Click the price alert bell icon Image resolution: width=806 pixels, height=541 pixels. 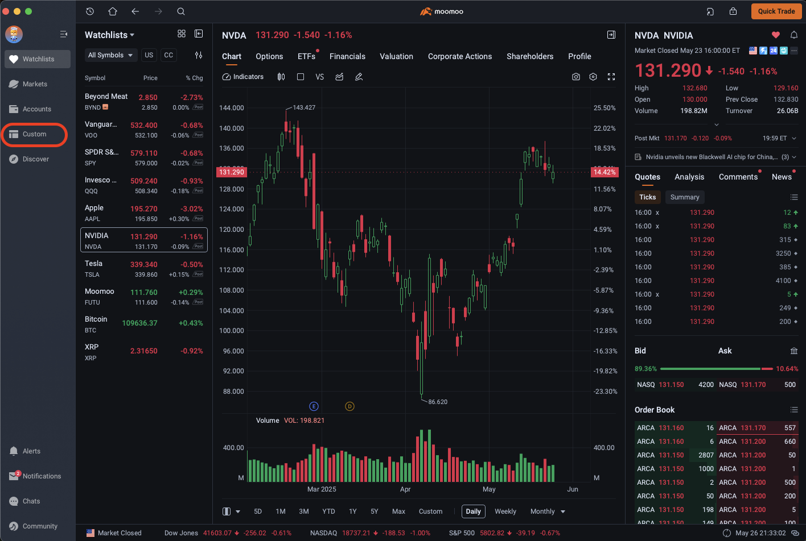[793, 35]
